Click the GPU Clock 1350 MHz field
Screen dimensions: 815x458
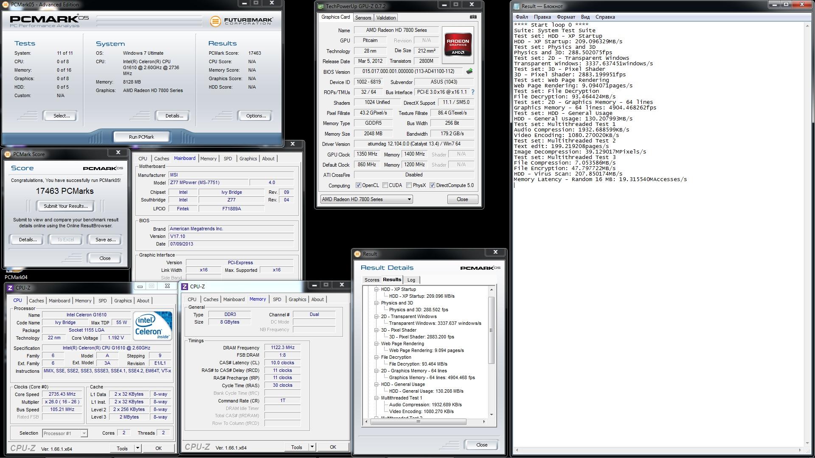point(366,154)
